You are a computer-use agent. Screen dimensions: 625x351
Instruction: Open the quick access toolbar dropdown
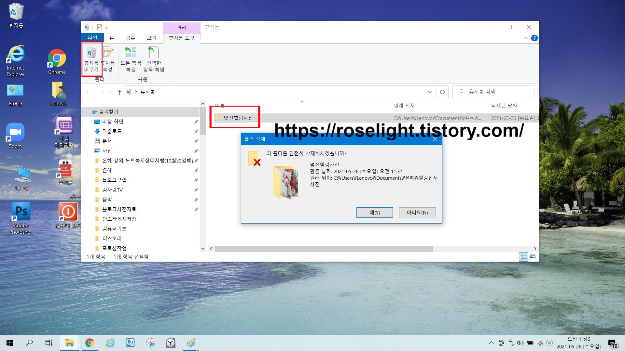coord(106,28)
